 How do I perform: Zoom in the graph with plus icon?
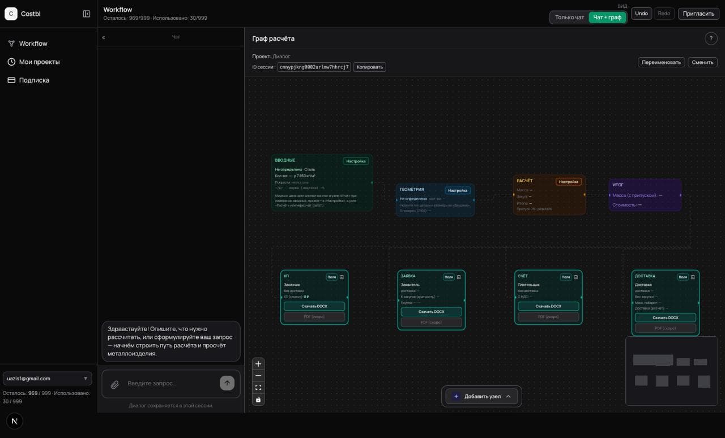point(258,364)
